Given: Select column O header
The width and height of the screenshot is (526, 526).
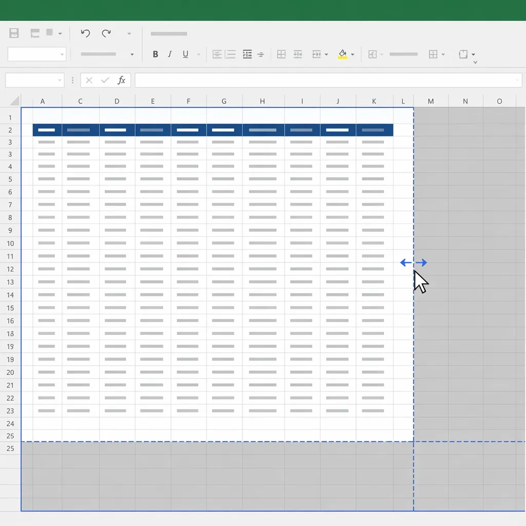Looking at the screenshot, I should coord(499,101).
